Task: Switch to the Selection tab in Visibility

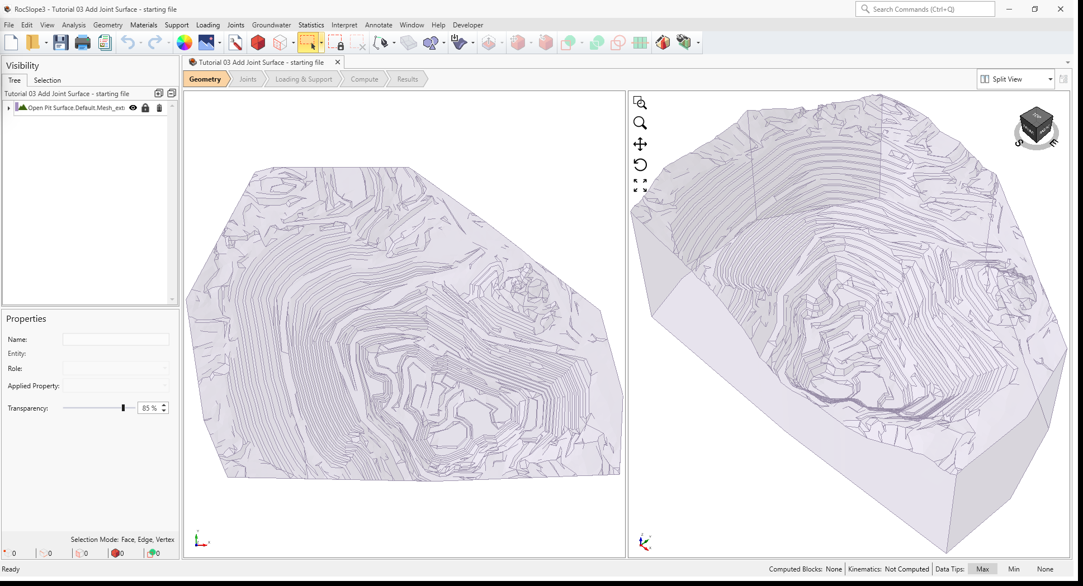Action: click(x=47, y=80)
